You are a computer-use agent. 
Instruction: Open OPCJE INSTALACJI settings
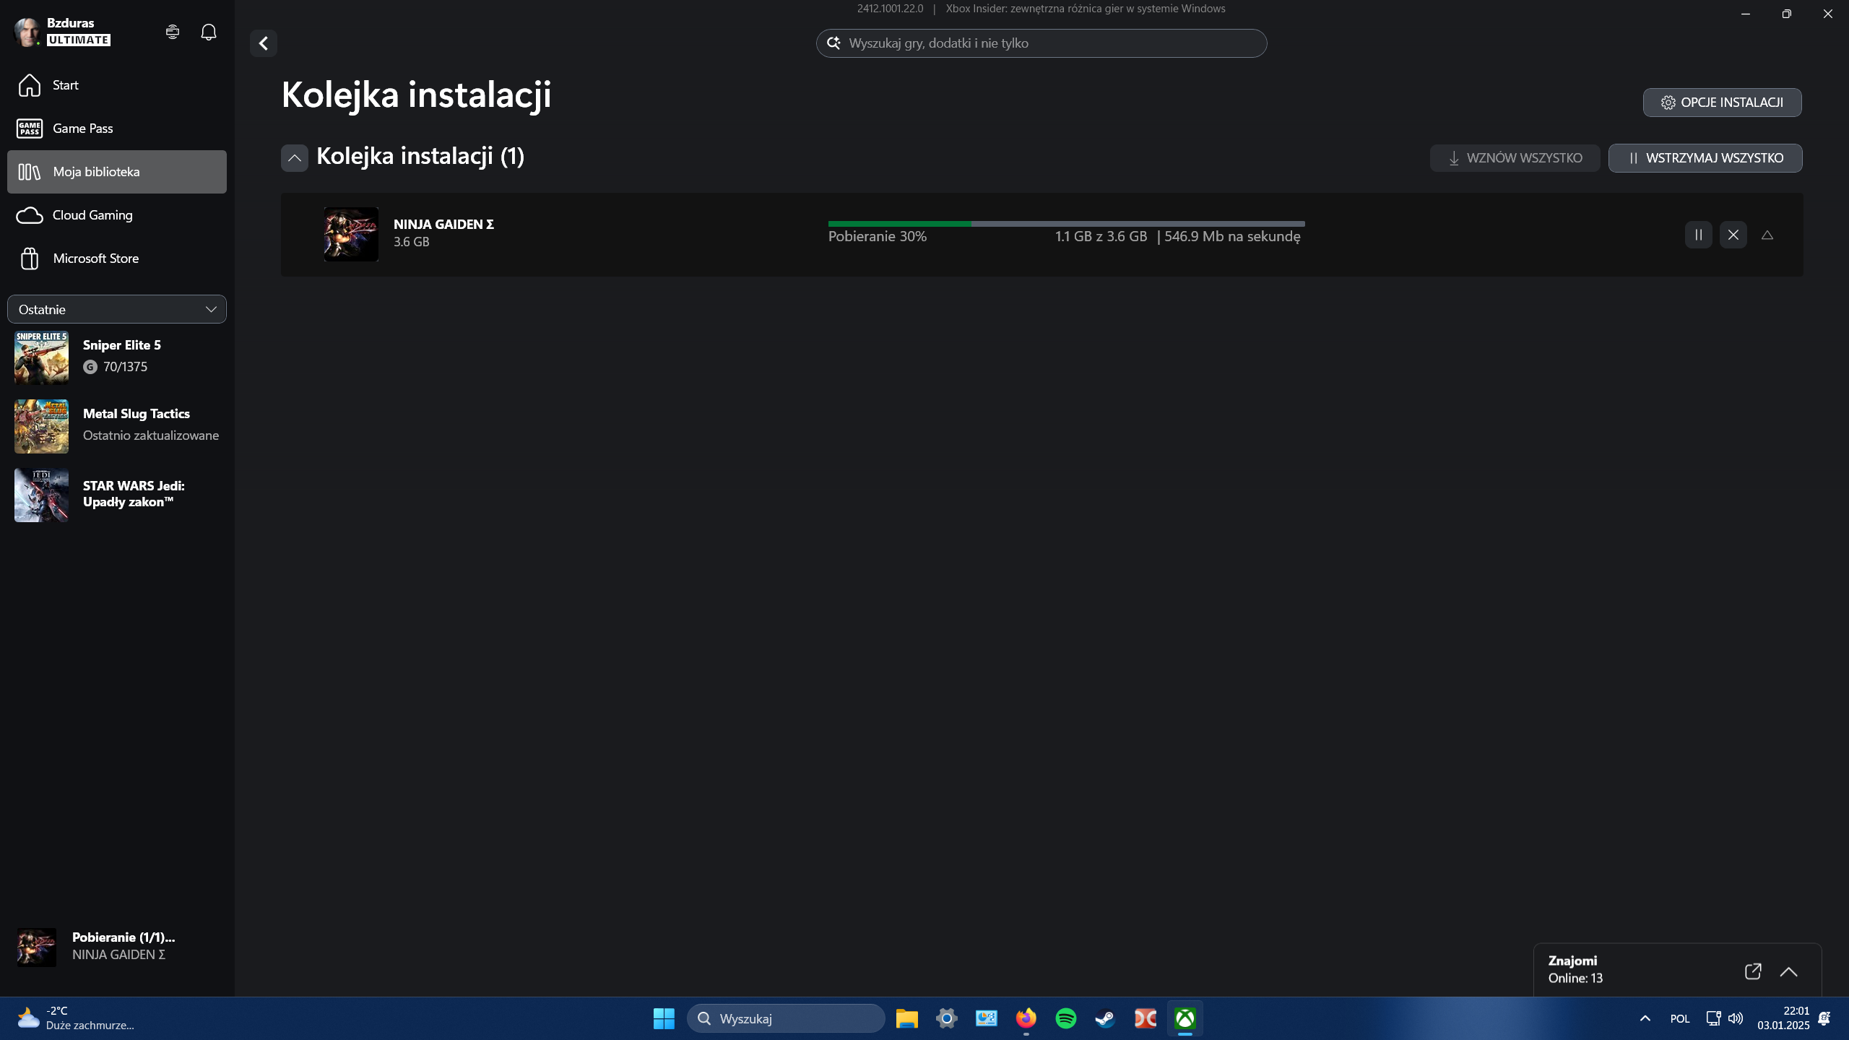[x=1722, y=103]
